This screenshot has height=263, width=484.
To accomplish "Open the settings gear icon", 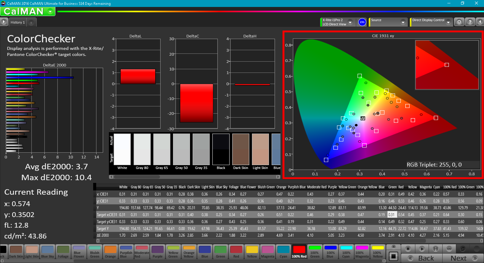I will point(459,22).
